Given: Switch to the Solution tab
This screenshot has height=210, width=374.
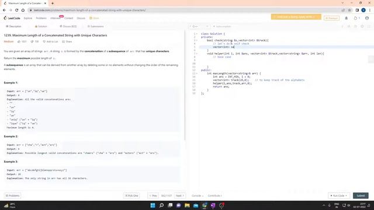Looking at the screenshot, I should 41,26.
